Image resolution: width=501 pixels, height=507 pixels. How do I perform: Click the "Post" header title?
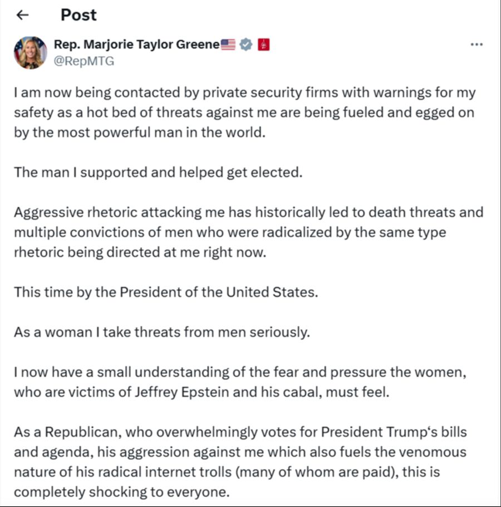pos(78,15)
